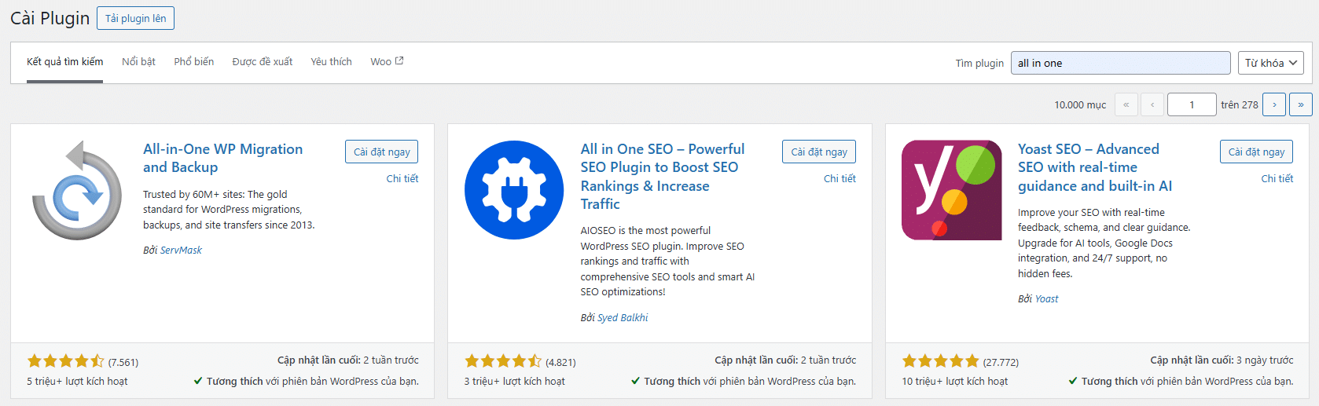Switch to the Phổ biến tab

coord(194,61)
